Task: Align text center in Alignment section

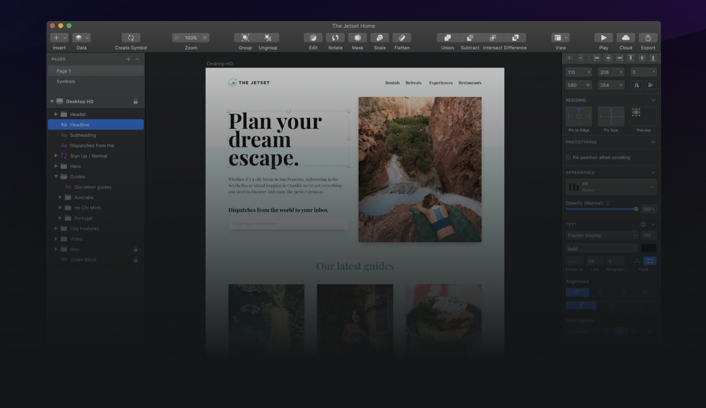Action: [x=600, y=292]
